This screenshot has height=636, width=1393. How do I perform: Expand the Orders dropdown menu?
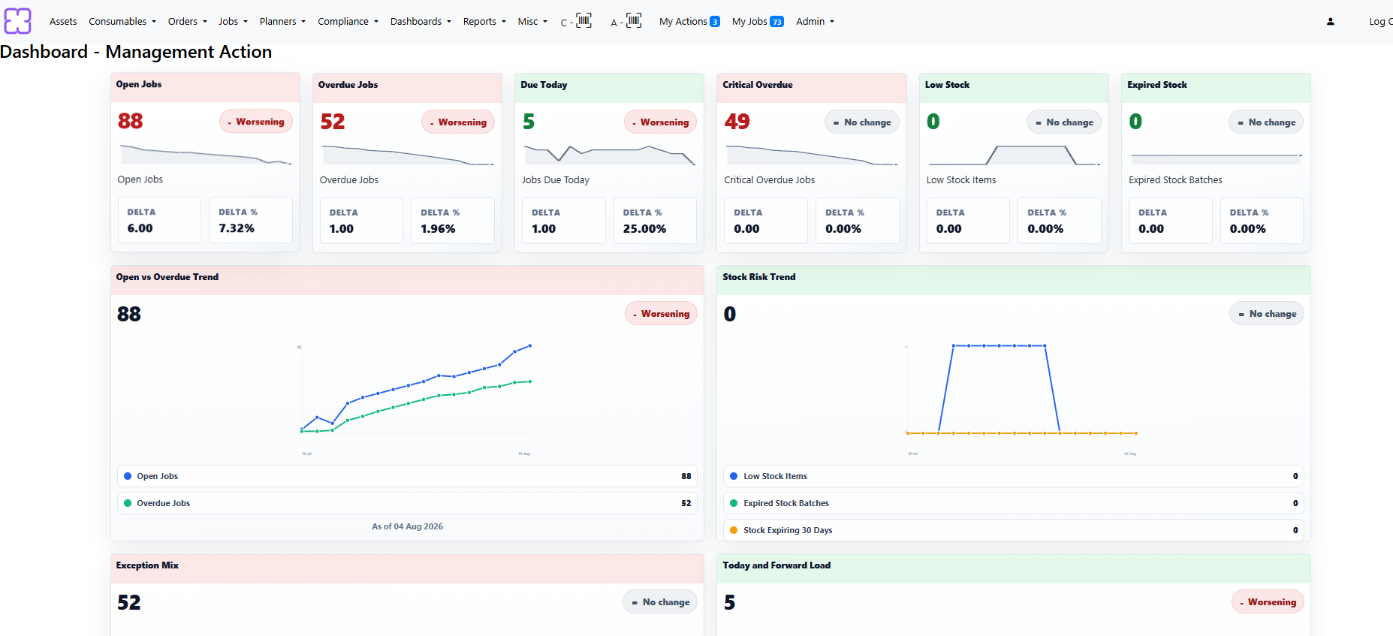(x=188, y=22)
